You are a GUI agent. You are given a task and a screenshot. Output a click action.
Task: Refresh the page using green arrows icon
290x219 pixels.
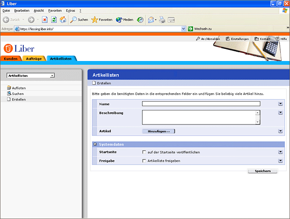point(54,20)
